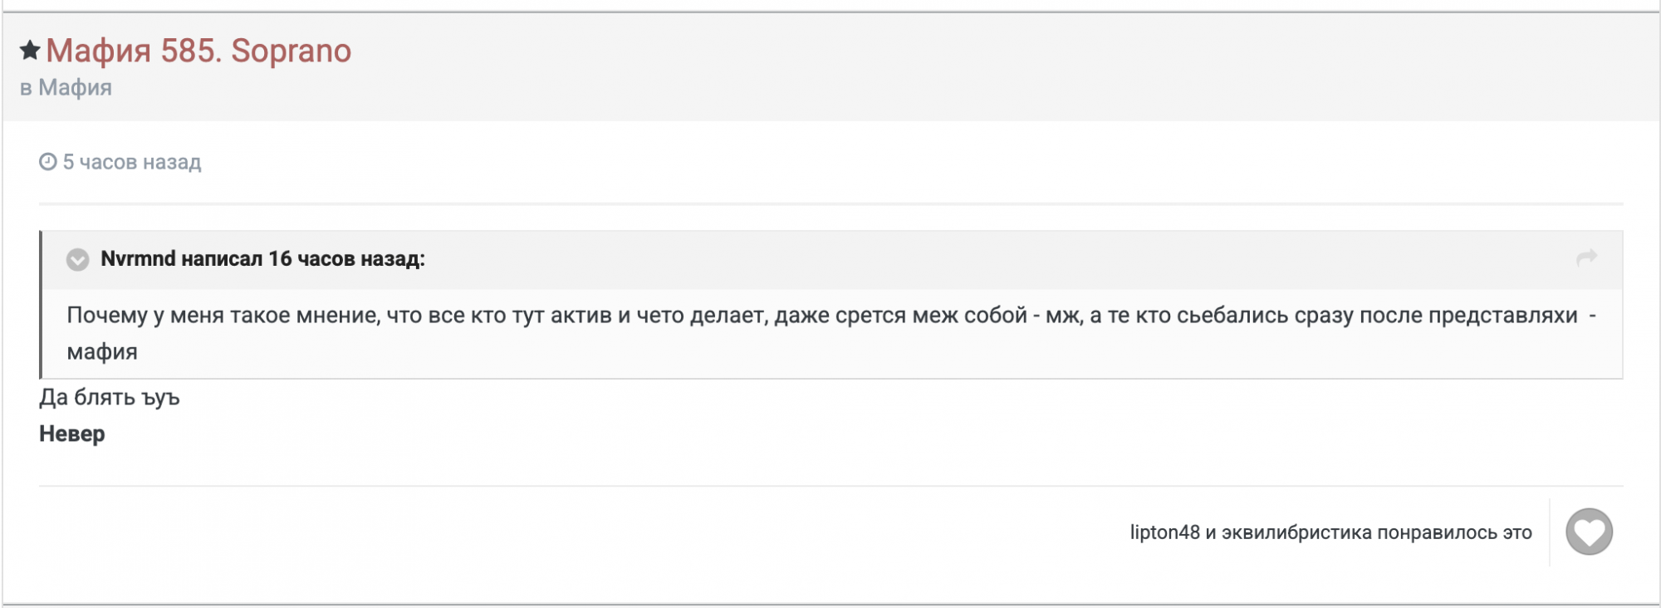Click the star icon beside the topic title
The width and height of the screenshot is (1661, 608).
tap(30, 51)
